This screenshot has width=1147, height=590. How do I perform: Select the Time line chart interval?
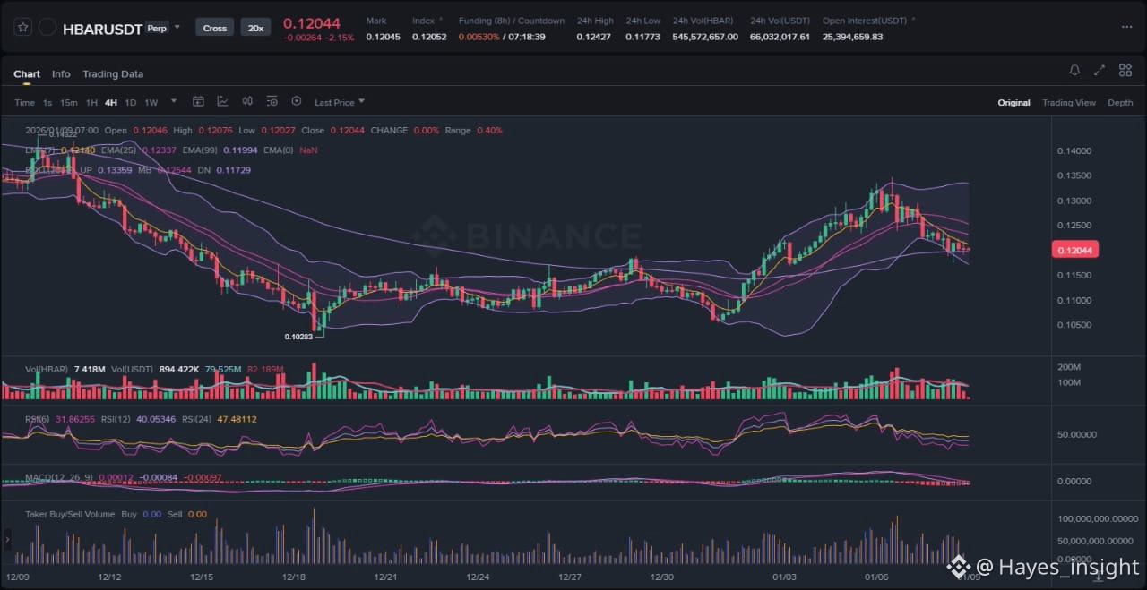pos(24,102)
